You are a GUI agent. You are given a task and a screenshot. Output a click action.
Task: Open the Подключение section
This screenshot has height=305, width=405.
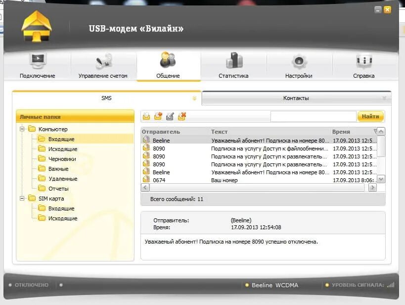[x=38, y=66]
